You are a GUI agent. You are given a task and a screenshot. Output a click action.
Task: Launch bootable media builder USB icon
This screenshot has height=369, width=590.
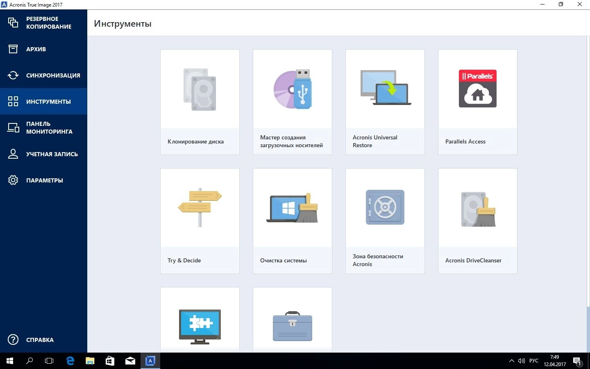point(293,89)
